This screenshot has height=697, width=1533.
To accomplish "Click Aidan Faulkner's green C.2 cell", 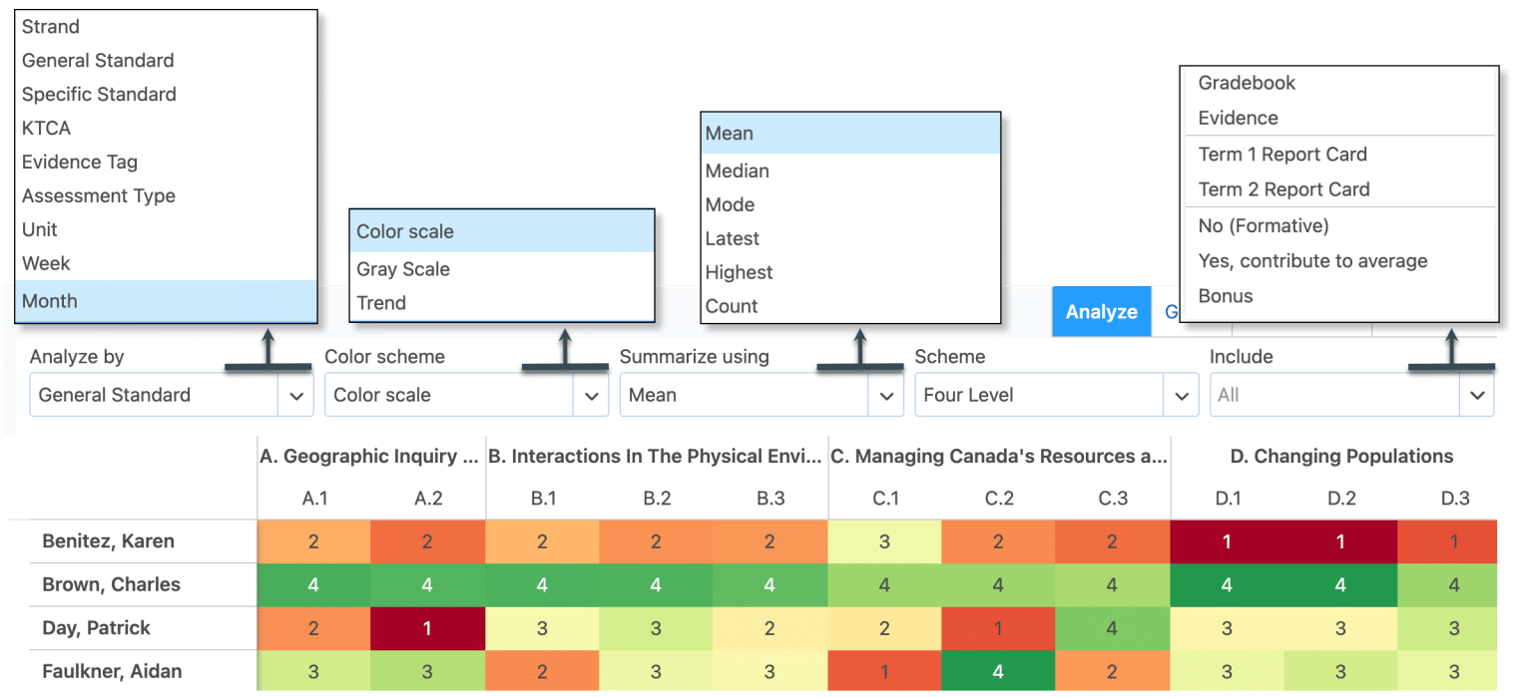I will pyautogui.click(x=999, y=672).
